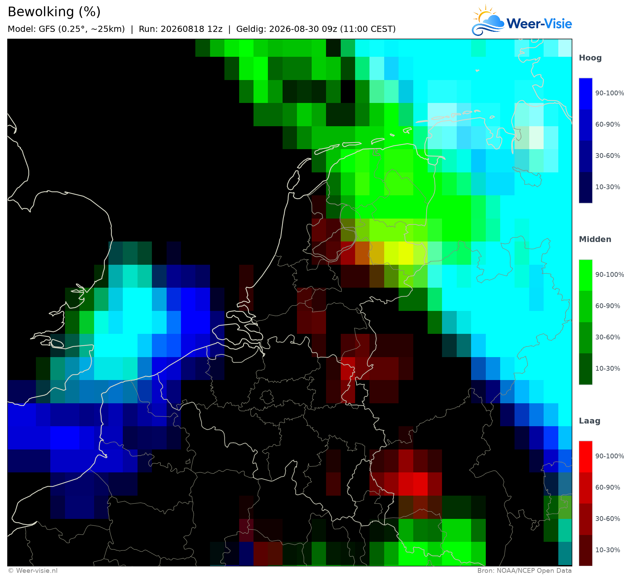The image size is (624, 575).
Task: Select the Laag 60-90% red swatch
Action: click(x=585, y=488)
